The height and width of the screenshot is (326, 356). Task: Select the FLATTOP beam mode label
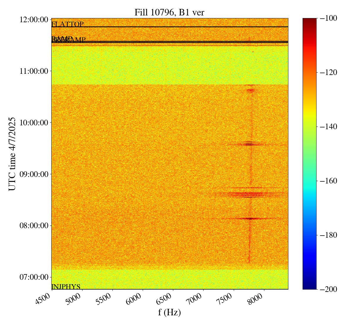pos(68,24)
